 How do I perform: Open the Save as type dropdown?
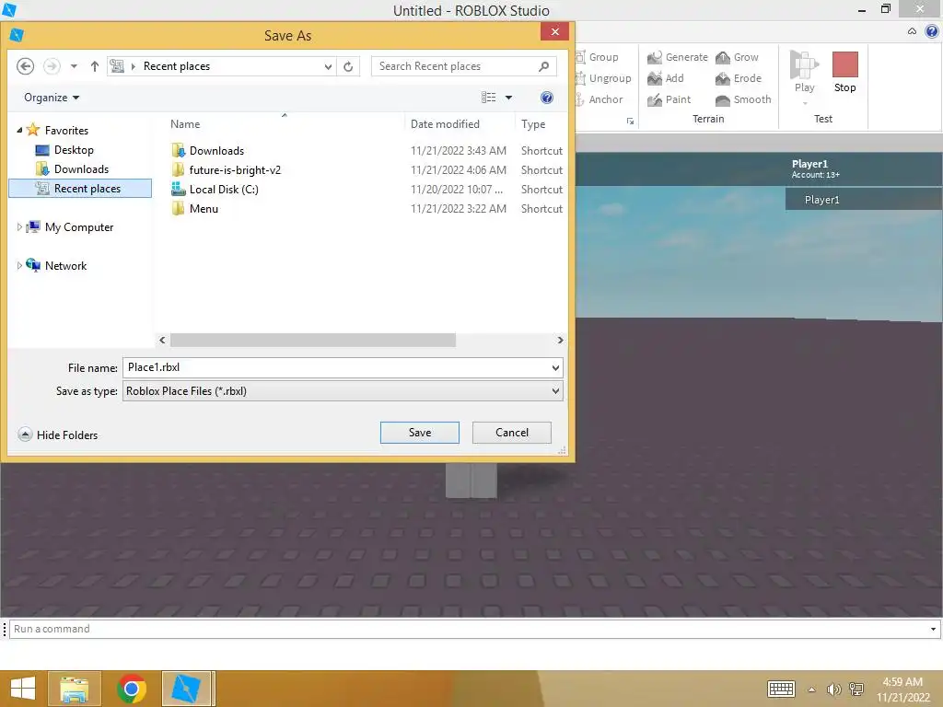click(x=555, y=390)
